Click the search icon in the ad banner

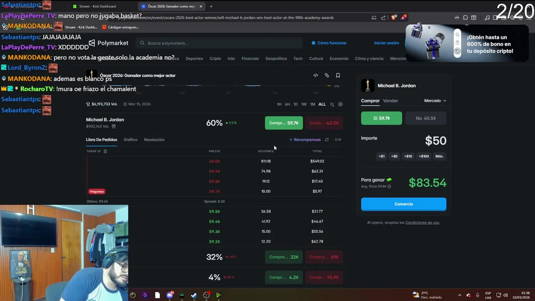[x=458, y=35]
